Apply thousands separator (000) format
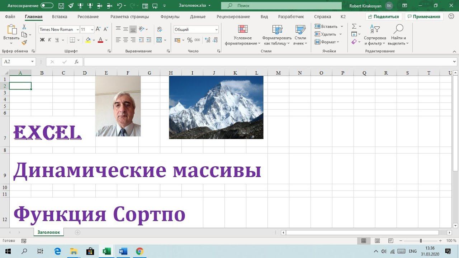Image resolution: width=459 pixels, height=258 pixels. [x=197, y=40]
